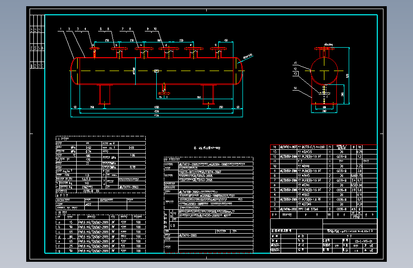Click PL50(B)-1.6 RF in parts row 5
The width and height of the screenshot is (413, 268).
[x=312, y=190]
